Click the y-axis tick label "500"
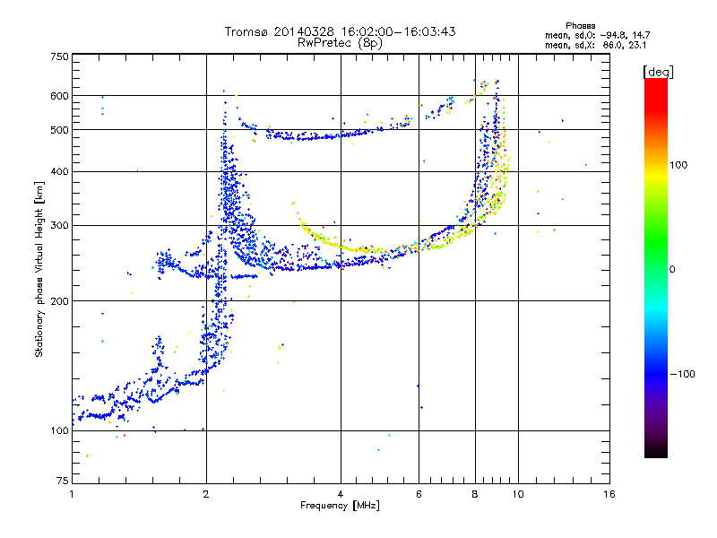 [x=59, y=130]
